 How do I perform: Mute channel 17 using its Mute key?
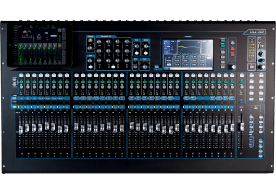coord(131,75)
